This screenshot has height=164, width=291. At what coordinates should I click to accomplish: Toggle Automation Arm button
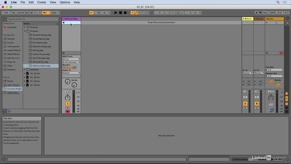(x=136, y=13)
